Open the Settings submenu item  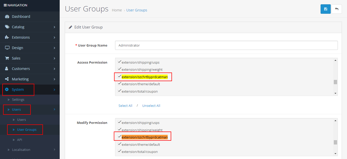pos(18,99)
